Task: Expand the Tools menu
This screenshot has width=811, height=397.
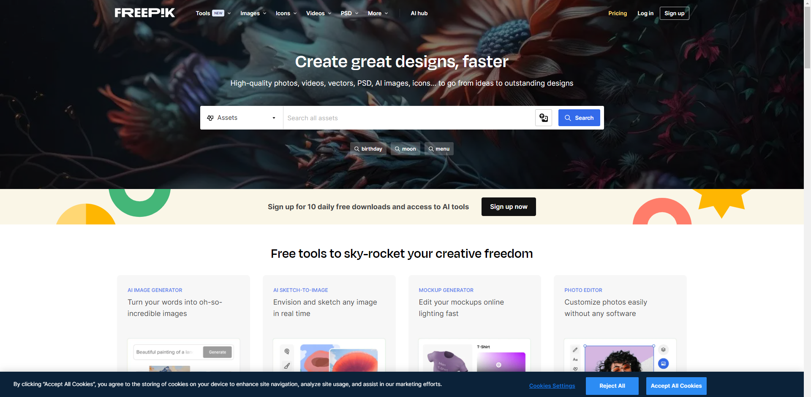Action: click(213, 13)
